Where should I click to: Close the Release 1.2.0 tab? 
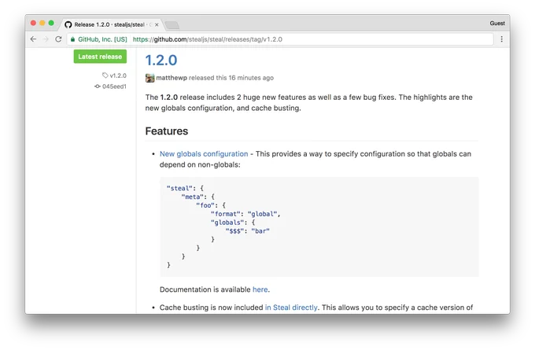(157, 24)
